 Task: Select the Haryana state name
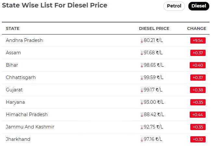15,102
